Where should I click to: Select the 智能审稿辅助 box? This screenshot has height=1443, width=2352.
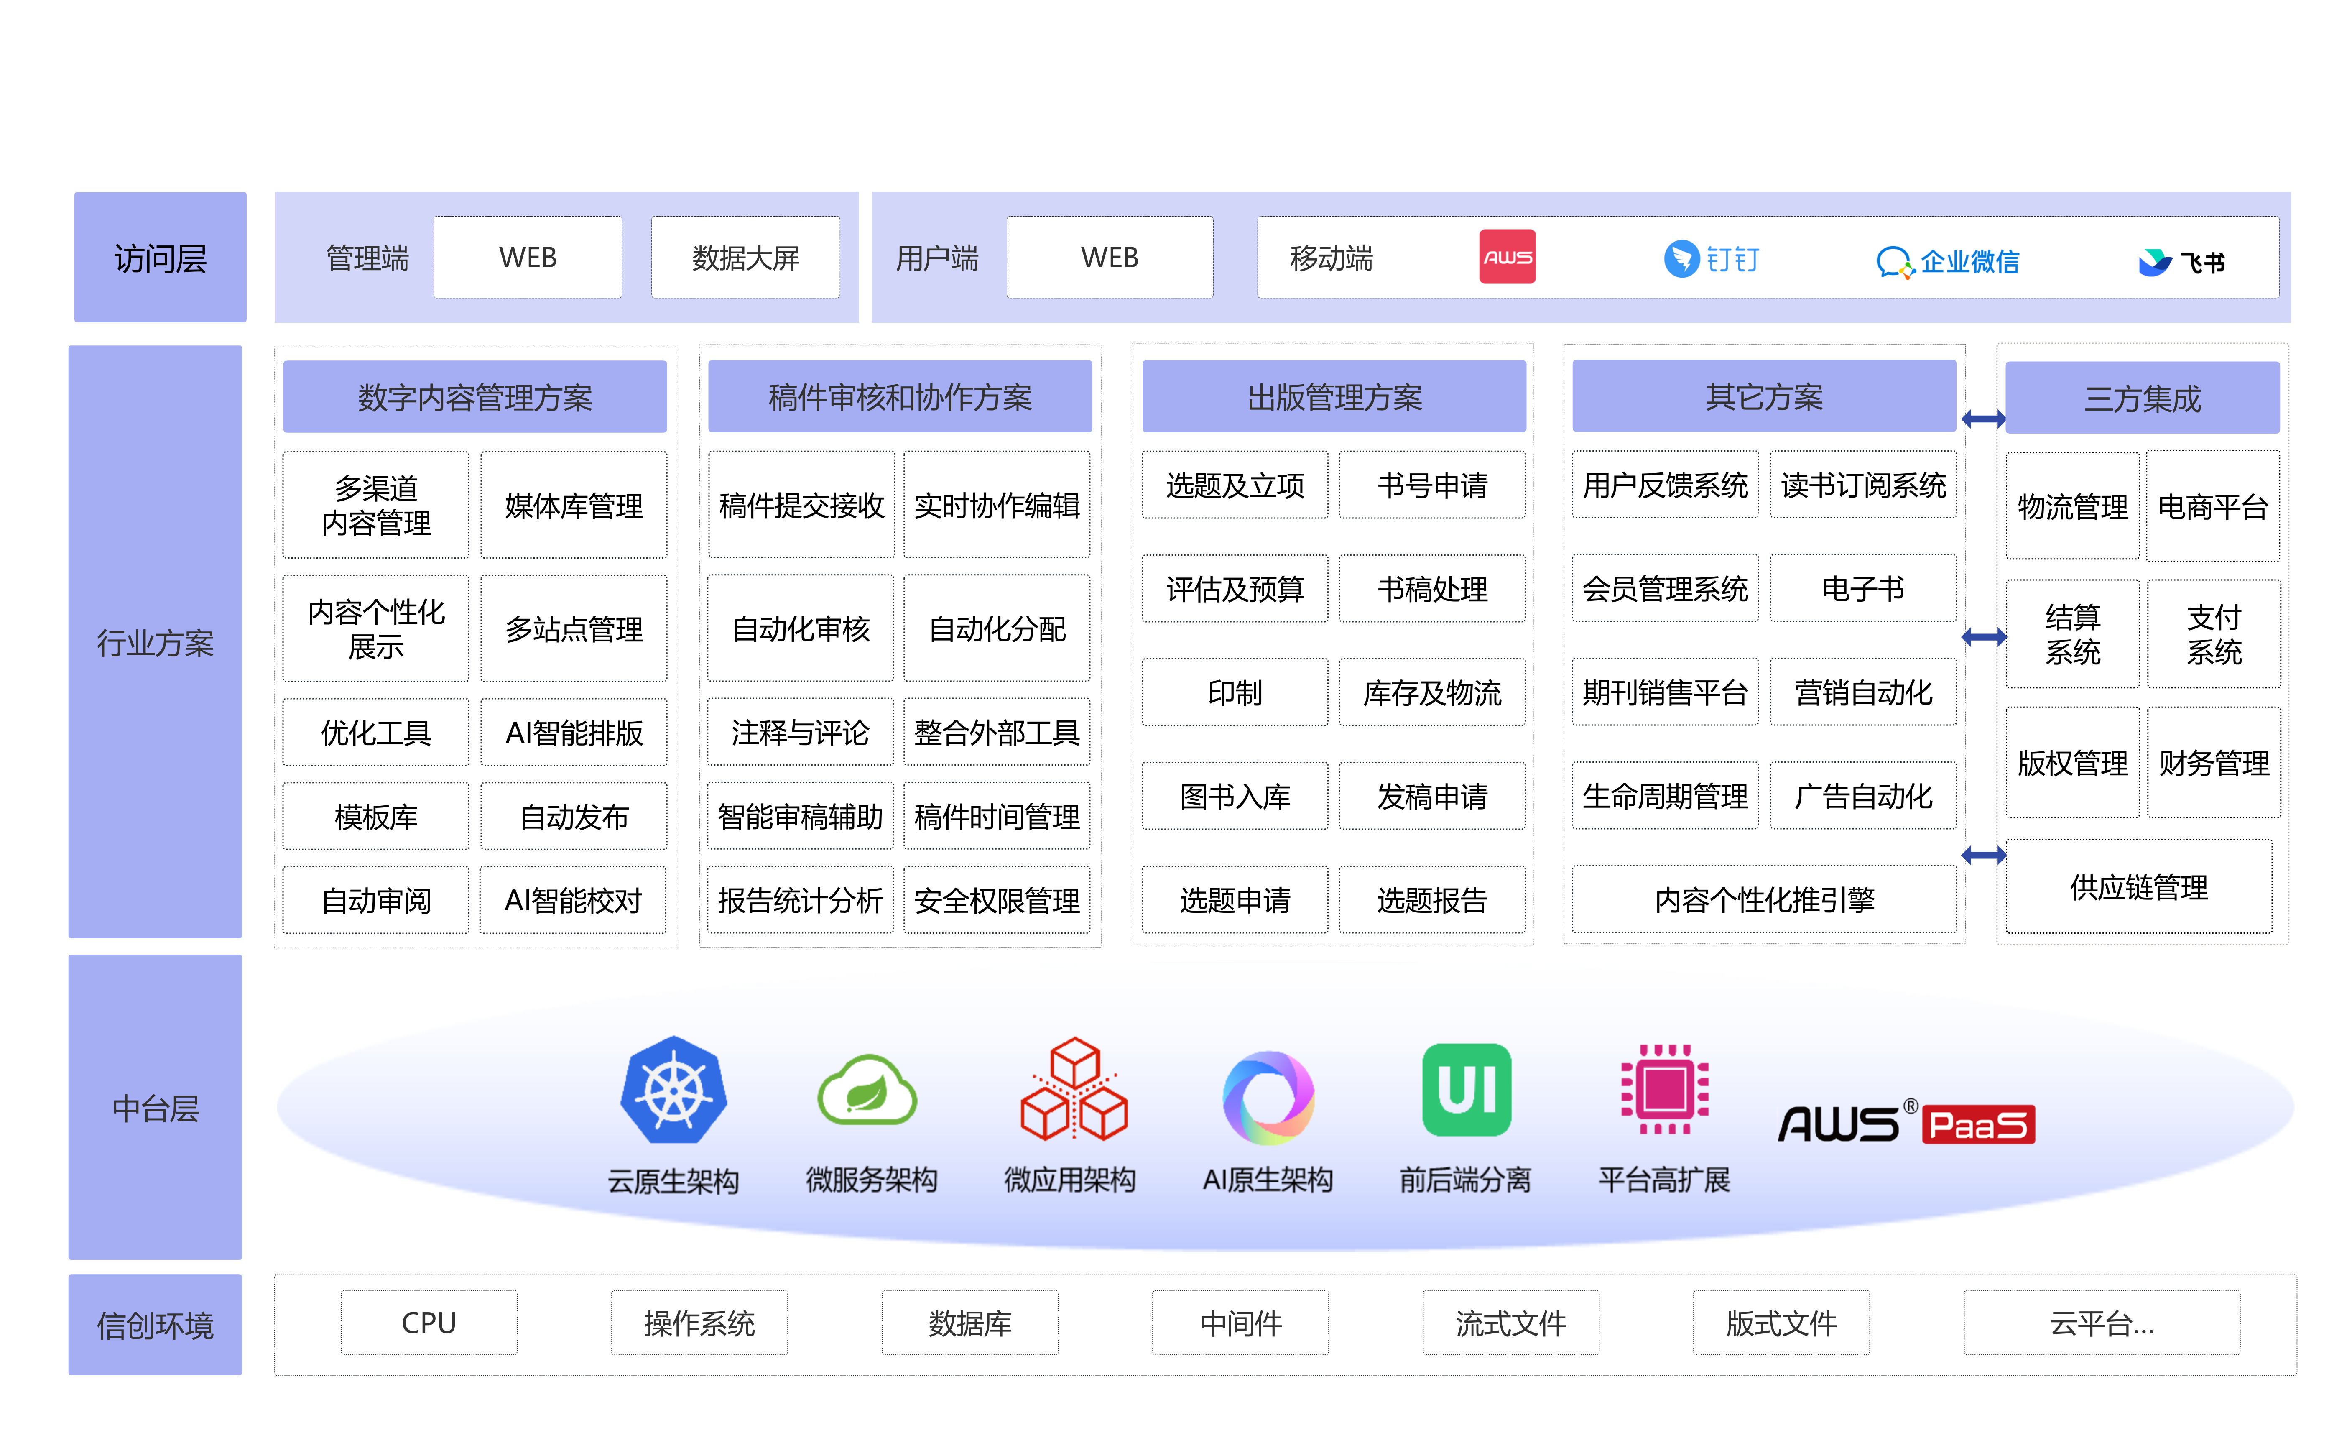point(800,815)
